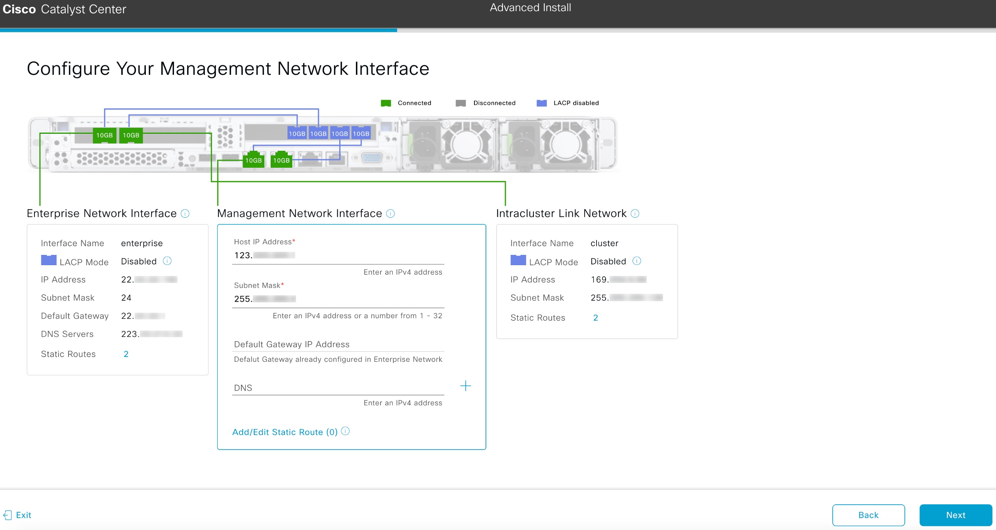Open the Enterprise Network Interface info tooltip
This screenshot has width=996, height=530.
point(186,214)
